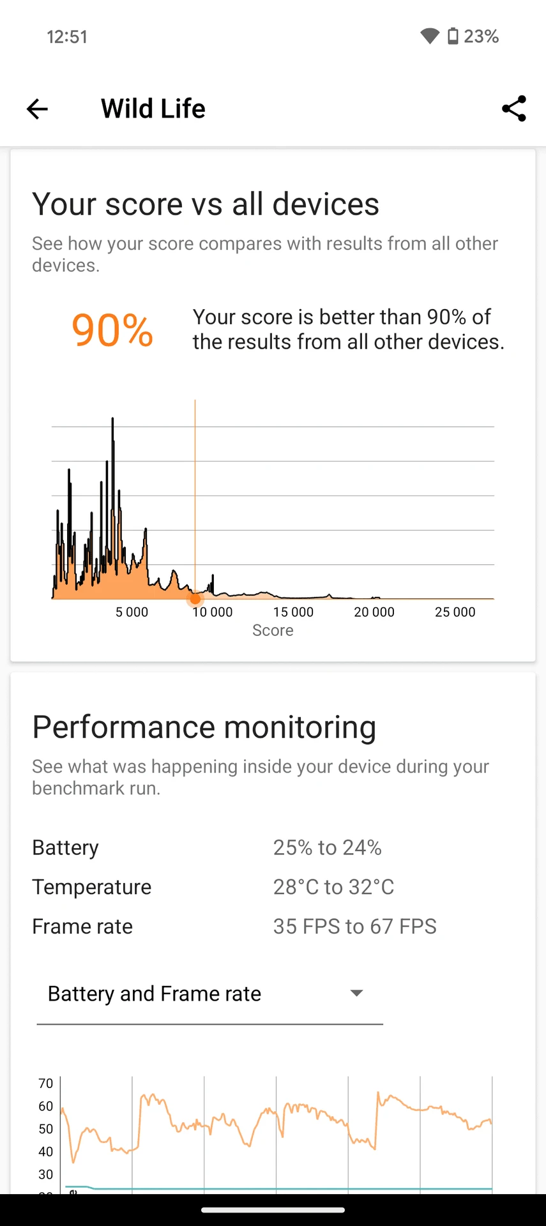546x1226 pixels.
Task: Tap the 12:51 clock in status bar
Action: [67, 36]
